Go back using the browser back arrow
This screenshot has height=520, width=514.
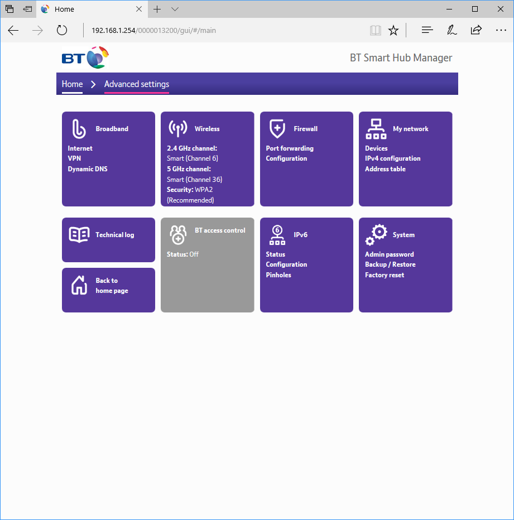click(13, 31)
